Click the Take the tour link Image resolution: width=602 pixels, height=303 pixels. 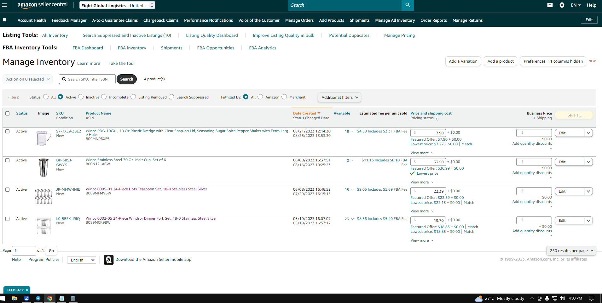point(122,63)
